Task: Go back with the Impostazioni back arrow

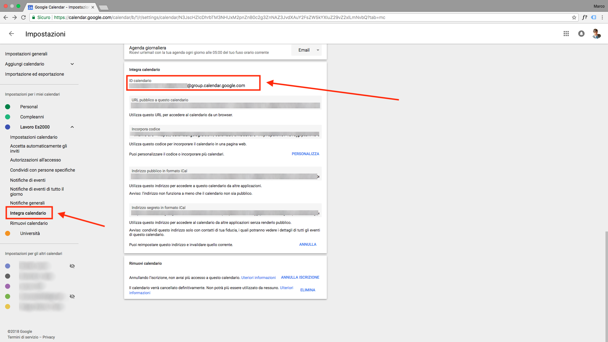Action: [x=11, y=34]
